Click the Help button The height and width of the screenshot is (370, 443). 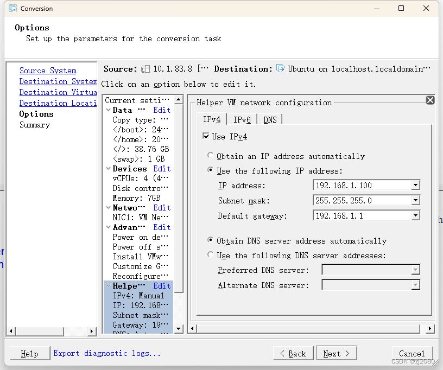30,353
